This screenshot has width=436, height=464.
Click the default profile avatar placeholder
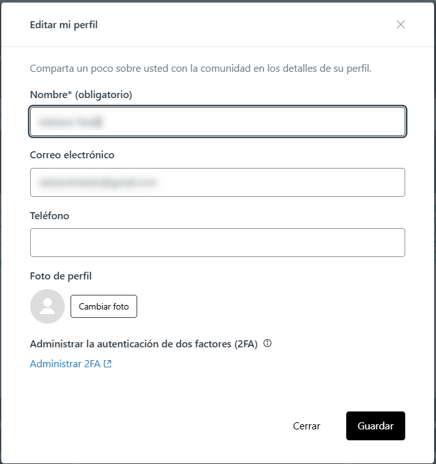click(47, 306)
